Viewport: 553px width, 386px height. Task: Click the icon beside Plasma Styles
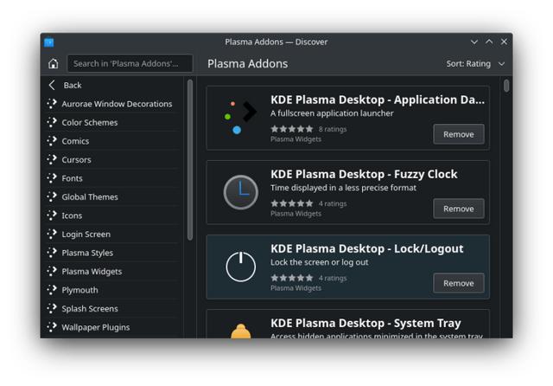coord(52,253)
